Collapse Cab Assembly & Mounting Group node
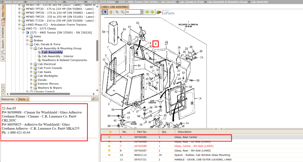This screenshot has width=303, height=162. coord(31,48)
